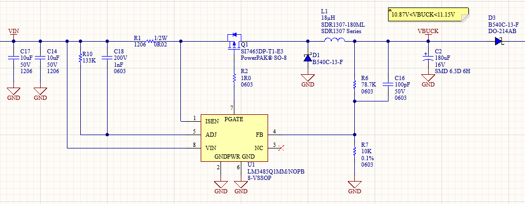525x204 pixels.
Task: Select the C18 capacitor symbol
Action: pyautogui.click(x=107, y=58)
